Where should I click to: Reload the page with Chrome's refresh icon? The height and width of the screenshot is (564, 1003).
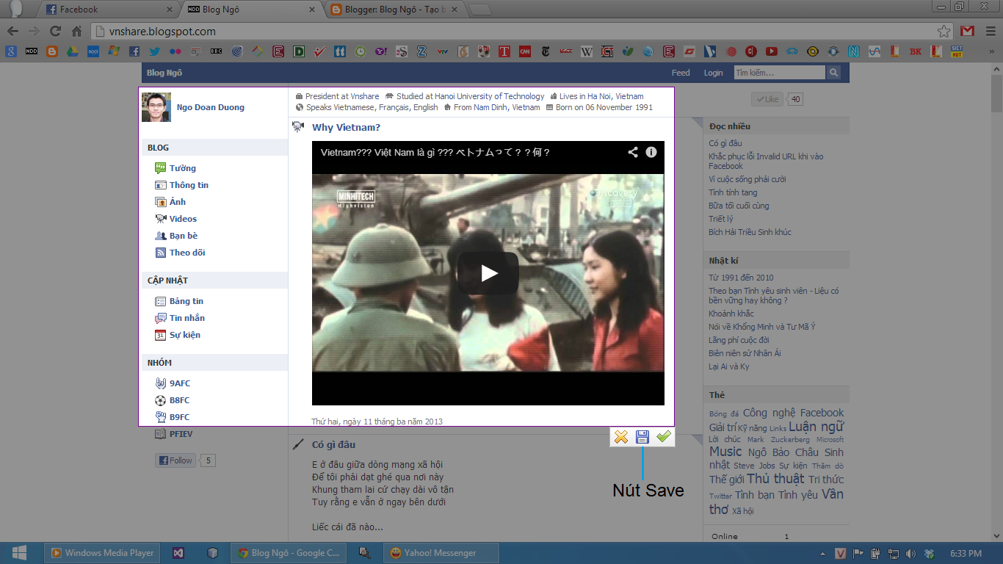[x=55, y=31]
